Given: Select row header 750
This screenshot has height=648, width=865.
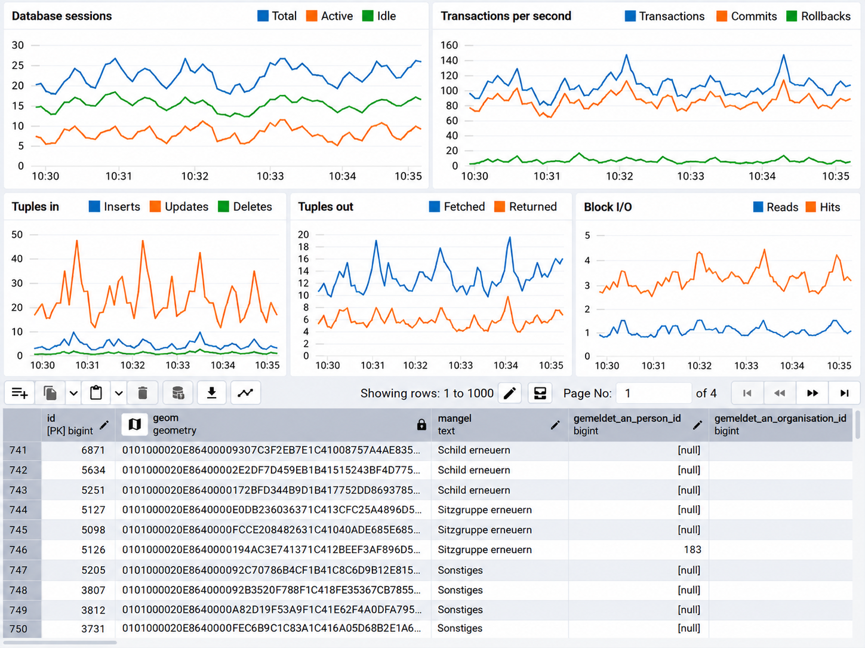Looking at the screenshot, I should click(x=22, y=628).
